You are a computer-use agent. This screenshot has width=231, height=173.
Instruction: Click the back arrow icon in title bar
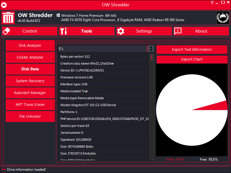[4, 5]
